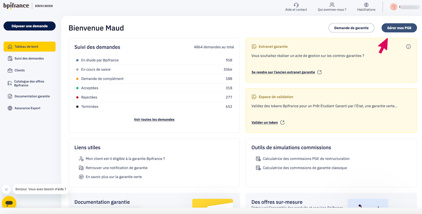Screen dimensions: 422x214
Task: Open the yellow chat bot launcher
Action: (x=9, y=203)
